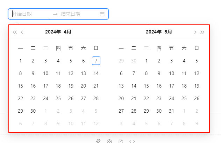
Task: Open demo in StackBlitz via lightning icon
Action: (98, 141)
